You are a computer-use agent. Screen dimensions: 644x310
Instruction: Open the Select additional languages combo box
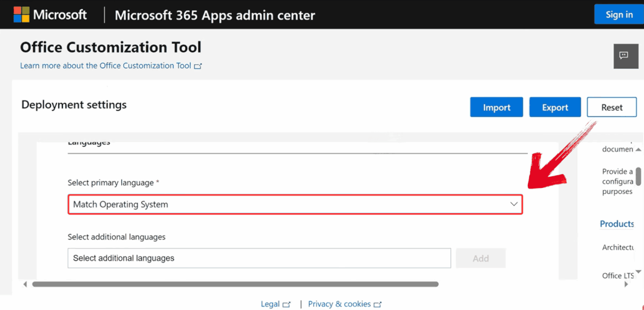pos(259,258)
